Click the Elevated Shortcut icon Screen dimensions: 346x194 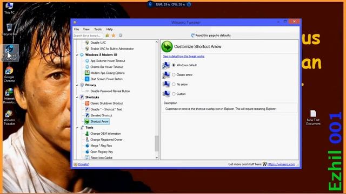[87, 115]
